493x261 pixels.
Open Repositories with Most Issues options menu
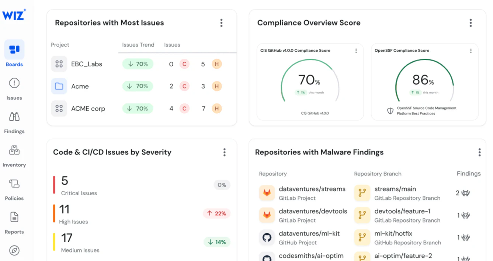point(221,23)
